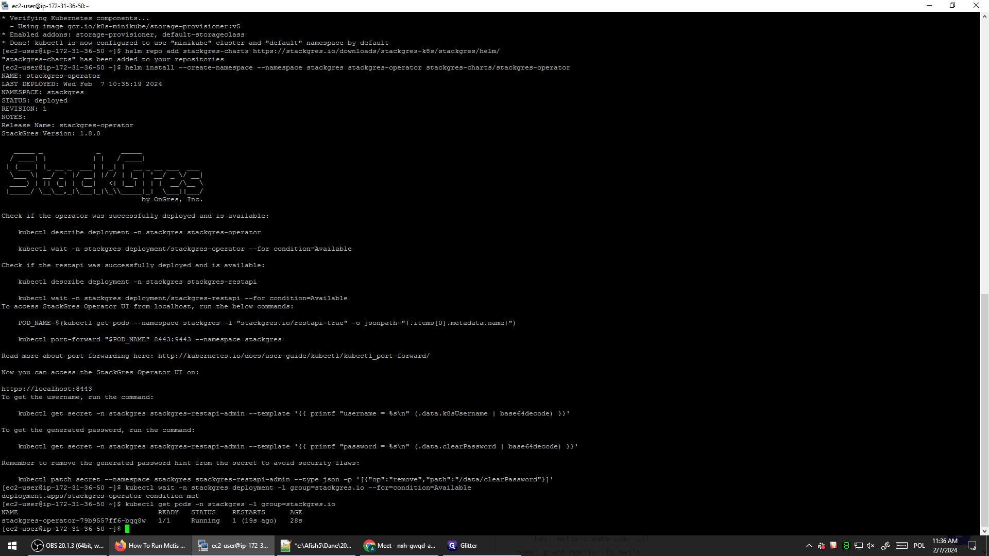This screenshot has height=556, width=989.
Task: Click the 'NAME: stackgres-operator' output line
Action: [51, 76]
